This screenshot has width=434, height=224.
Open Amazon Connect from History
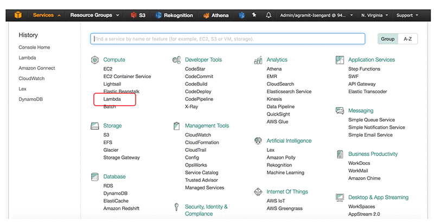37,68
